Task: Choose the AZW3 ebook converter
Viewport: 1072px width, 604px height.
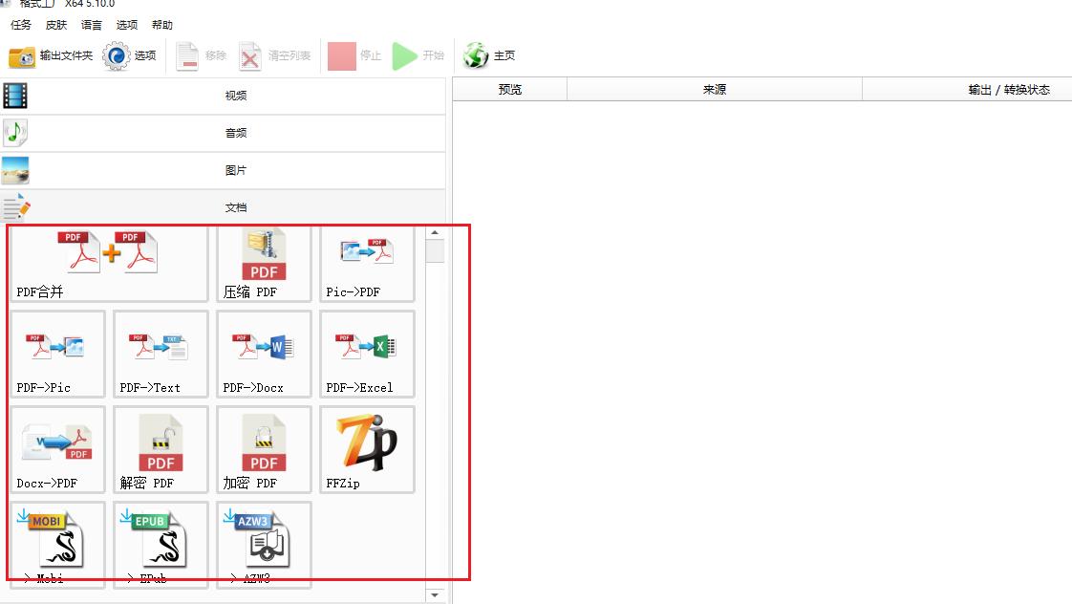Action: pos(264,545)
